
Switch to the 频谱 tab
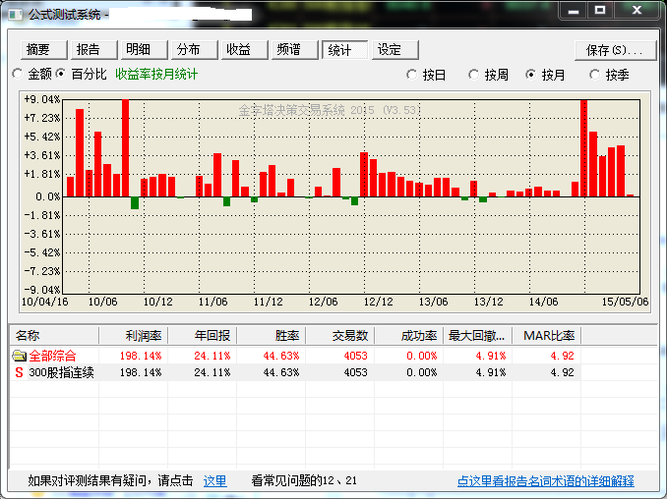[x=295, y=50]
